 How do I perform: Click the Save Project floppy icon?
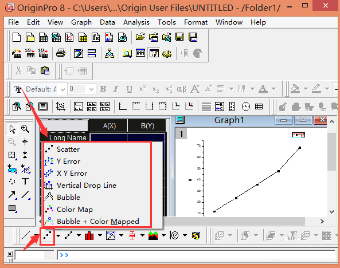coord(179,37)
